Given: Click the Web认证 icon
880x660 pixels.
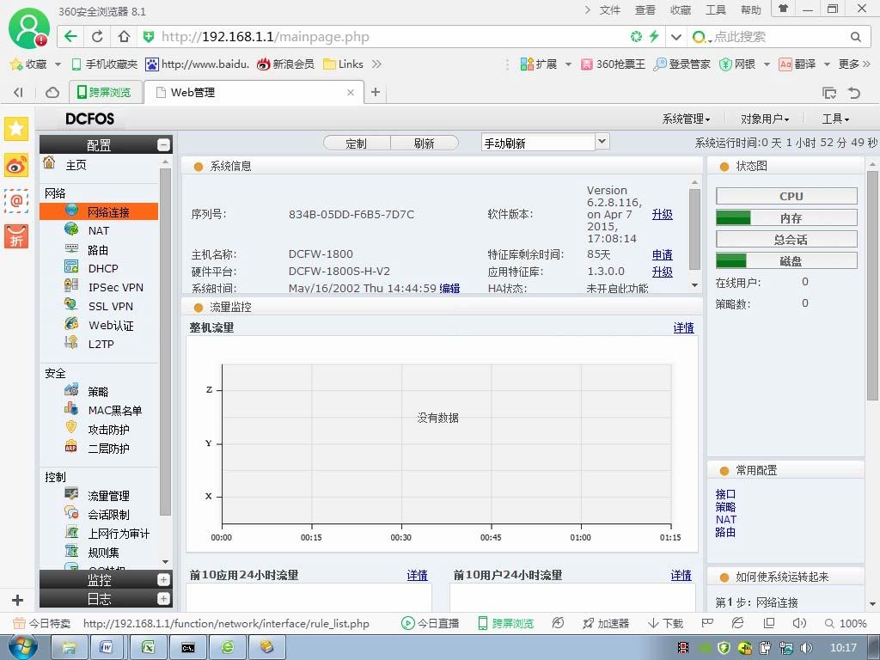Looking at the screenshot, I should 71,323.
